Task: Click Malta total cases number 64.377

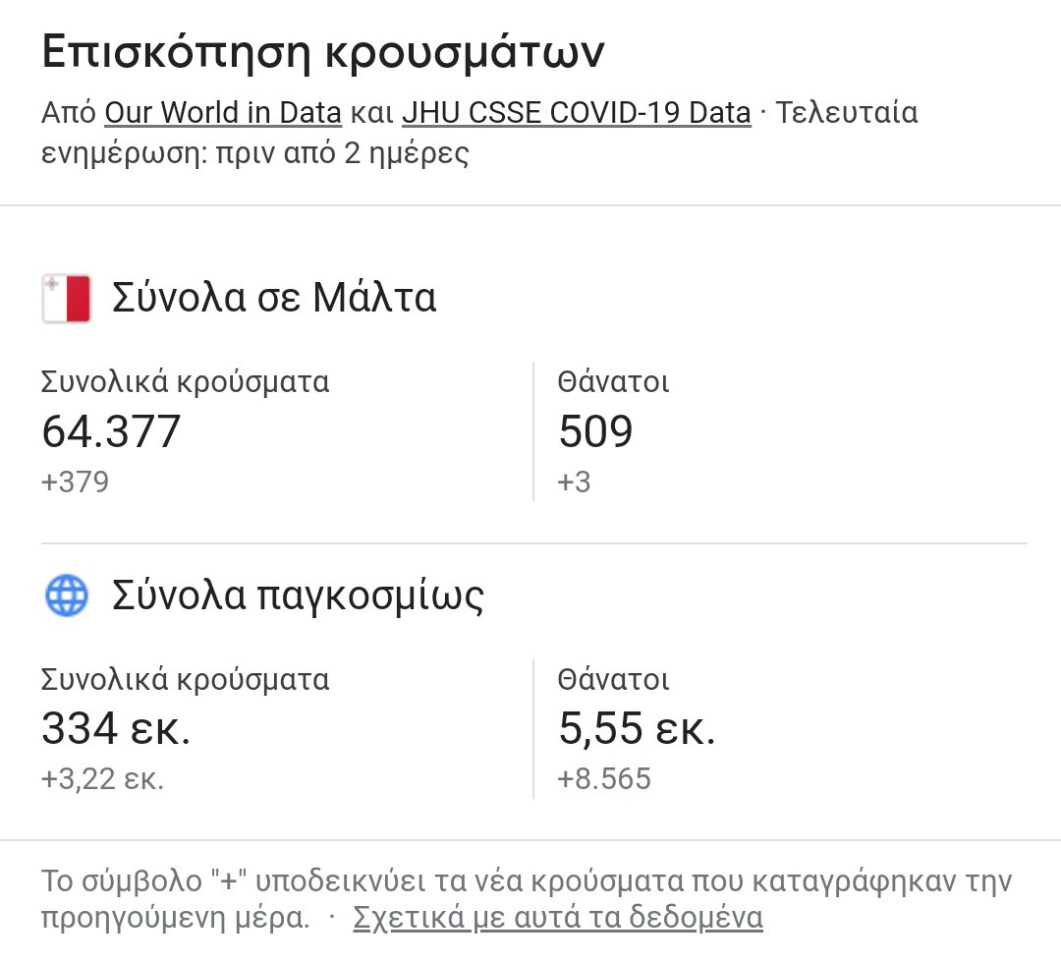Action: click(x=111, y=431)
